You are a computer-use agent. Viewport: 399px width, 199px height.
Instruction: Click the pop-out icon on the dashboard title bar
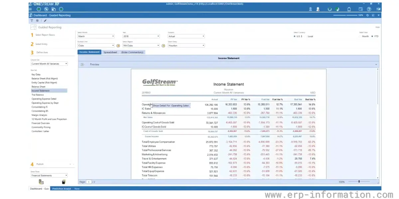tap(373, 15)
